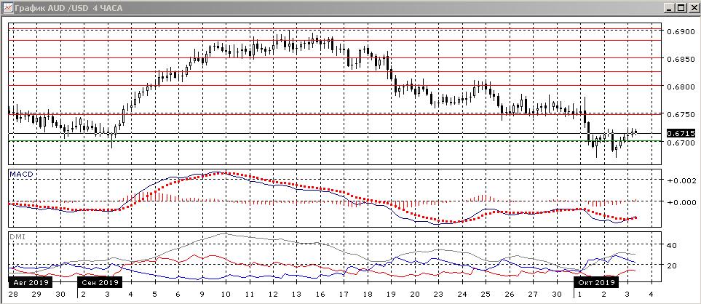
Task: Click the +0.002 MACD scale label
Action: (x=681, y=180)
